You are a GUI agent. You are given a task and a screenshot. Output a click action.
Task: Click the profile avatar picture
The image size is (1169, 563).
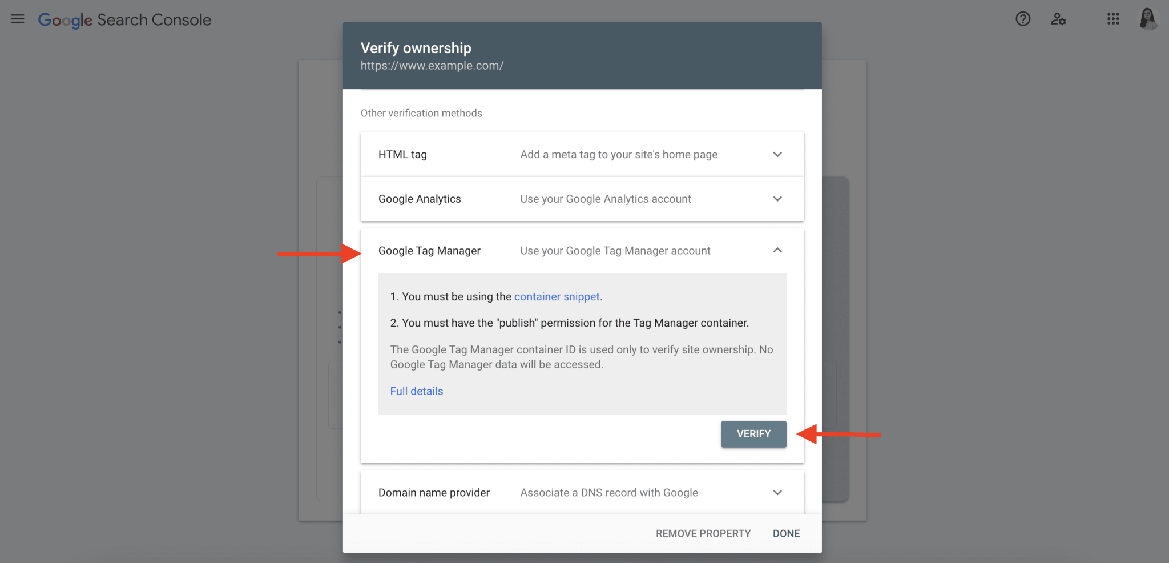pyautogui.click(x=1149, y=19)
